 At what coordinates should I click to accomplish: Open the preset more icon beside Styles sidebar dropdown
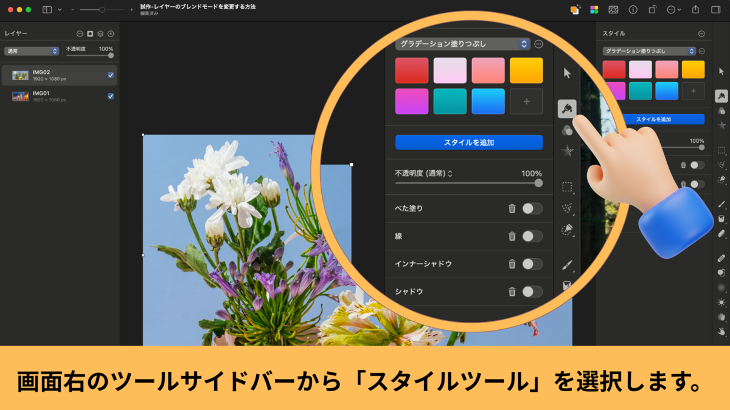[x=701, y=51]
